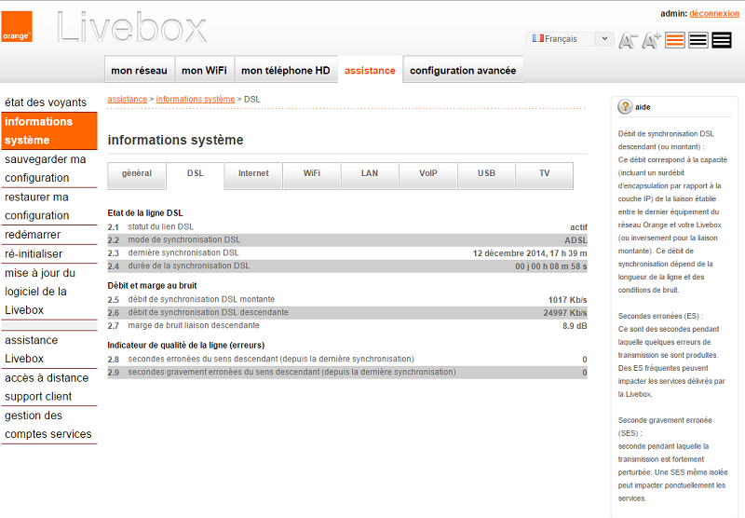Click the statut du lien DSL row
745x518 pixels.
coord(347,227)
